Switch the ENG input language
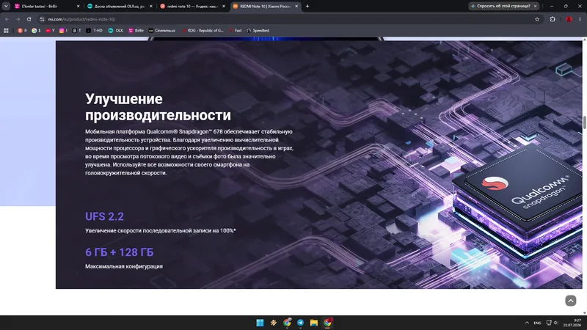 click(537, 323)
